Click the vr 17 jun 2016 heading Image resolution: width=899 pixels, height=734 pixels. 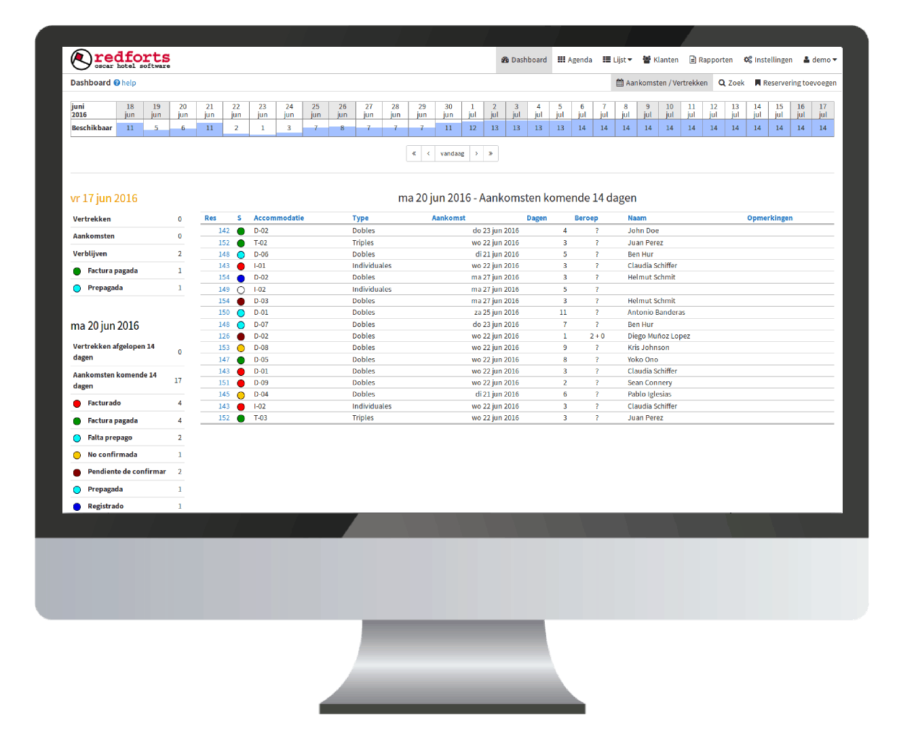[x=104, y=199]
